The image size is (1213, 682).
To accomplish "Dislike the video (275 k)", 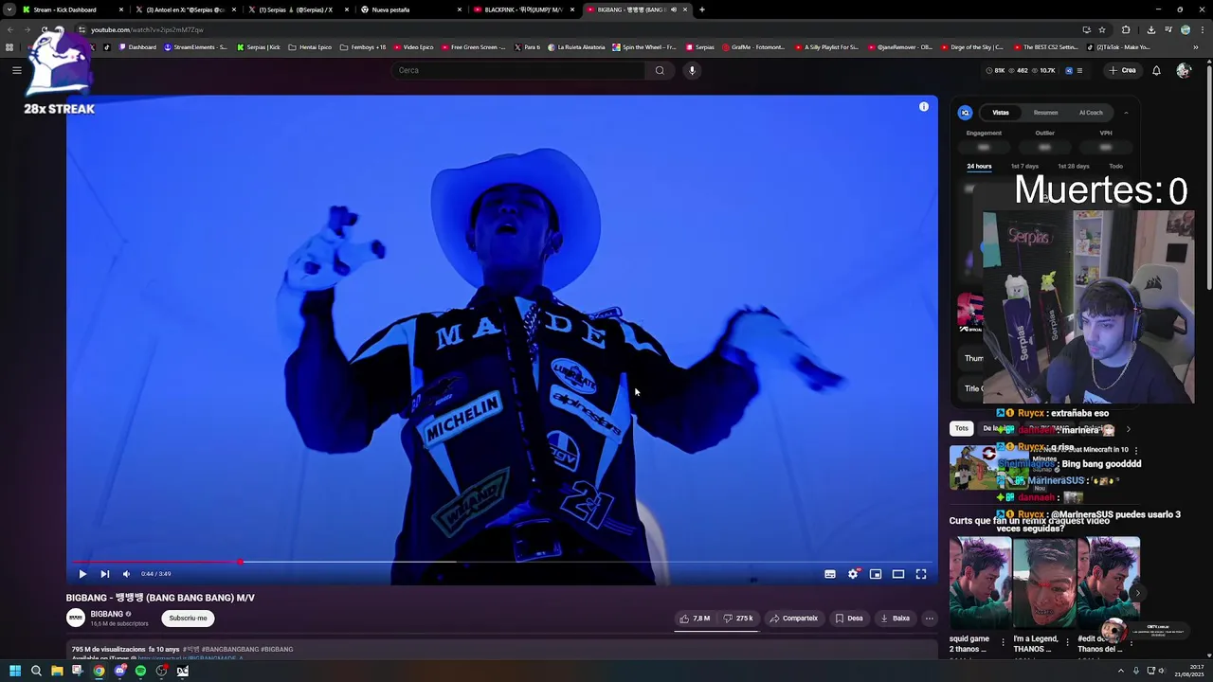I will click(x=738, y=619).
